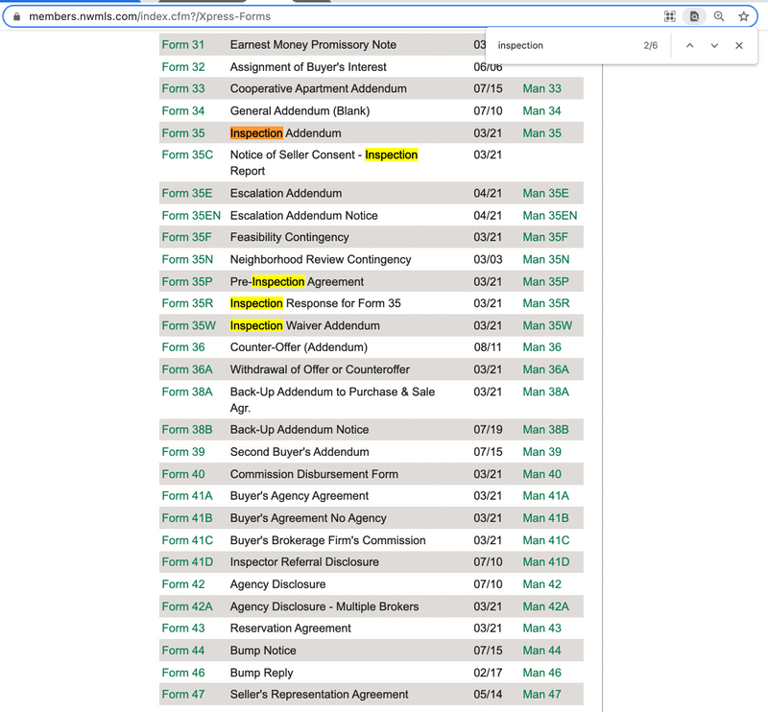Open the Form 35C link

188,154
